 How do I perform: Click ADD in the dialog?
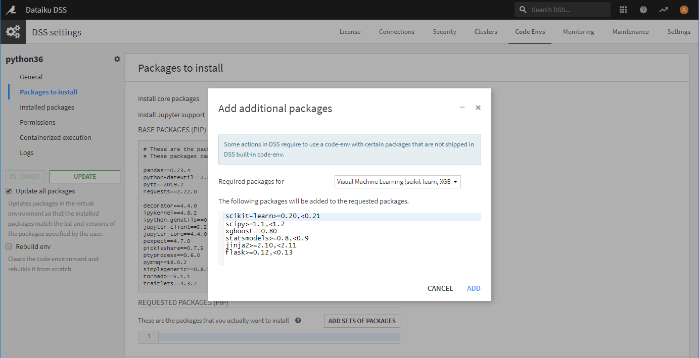click(474, 288)
